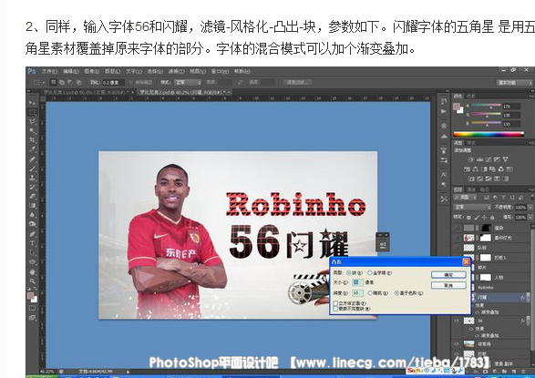This screenshot has width=535, height=378.
Task: Open the Opacity value dropdown arrow
Action: pos(530,207)
